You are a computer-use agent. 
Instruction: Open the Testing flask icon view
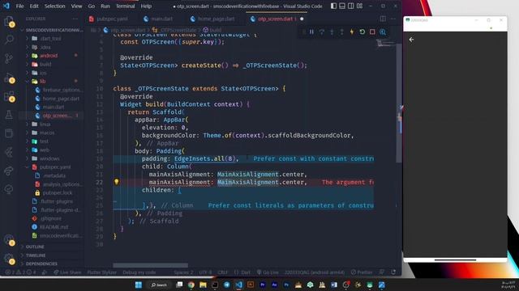click(9, 115)
